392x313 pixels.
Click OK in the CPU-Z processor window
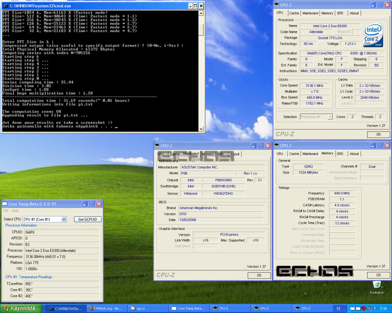click(x=378, y=134)
